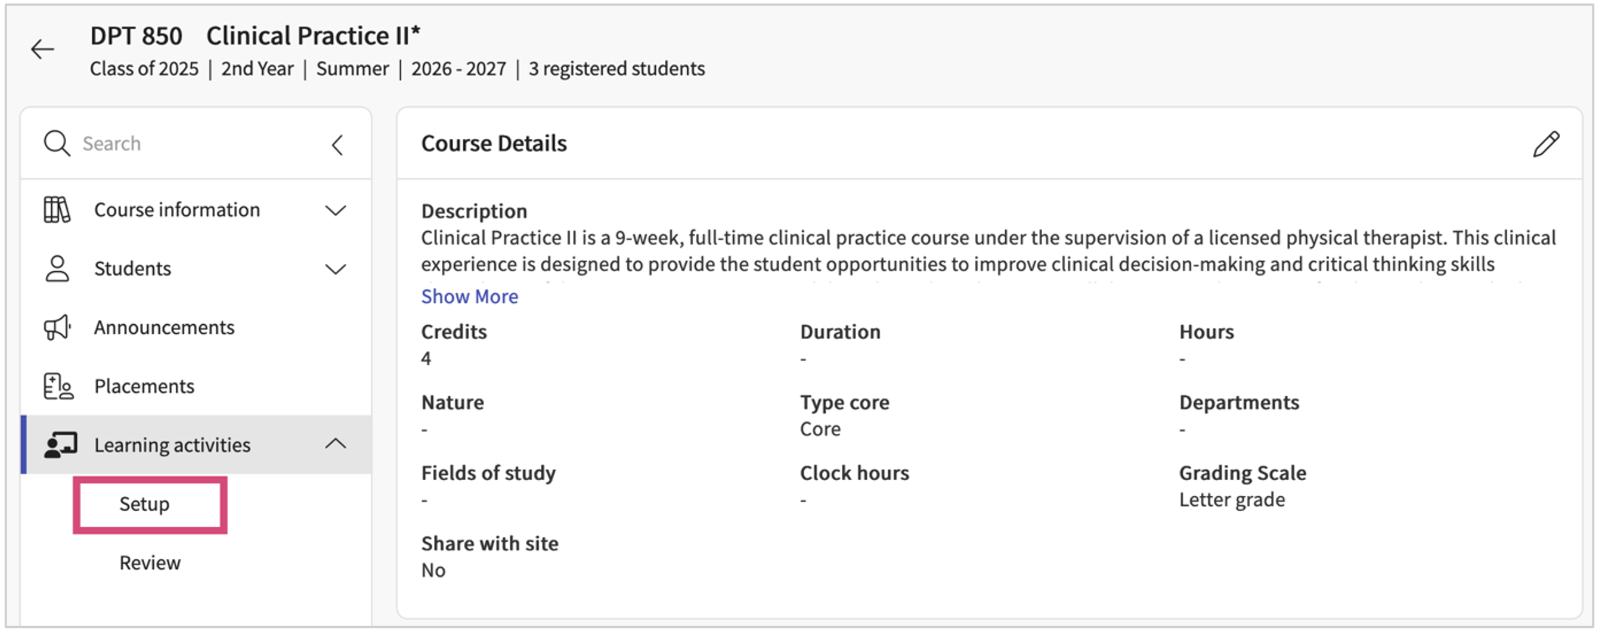1599x634 pixels.
Task: Click the Learning activities presenter icon
Action: 60,445
